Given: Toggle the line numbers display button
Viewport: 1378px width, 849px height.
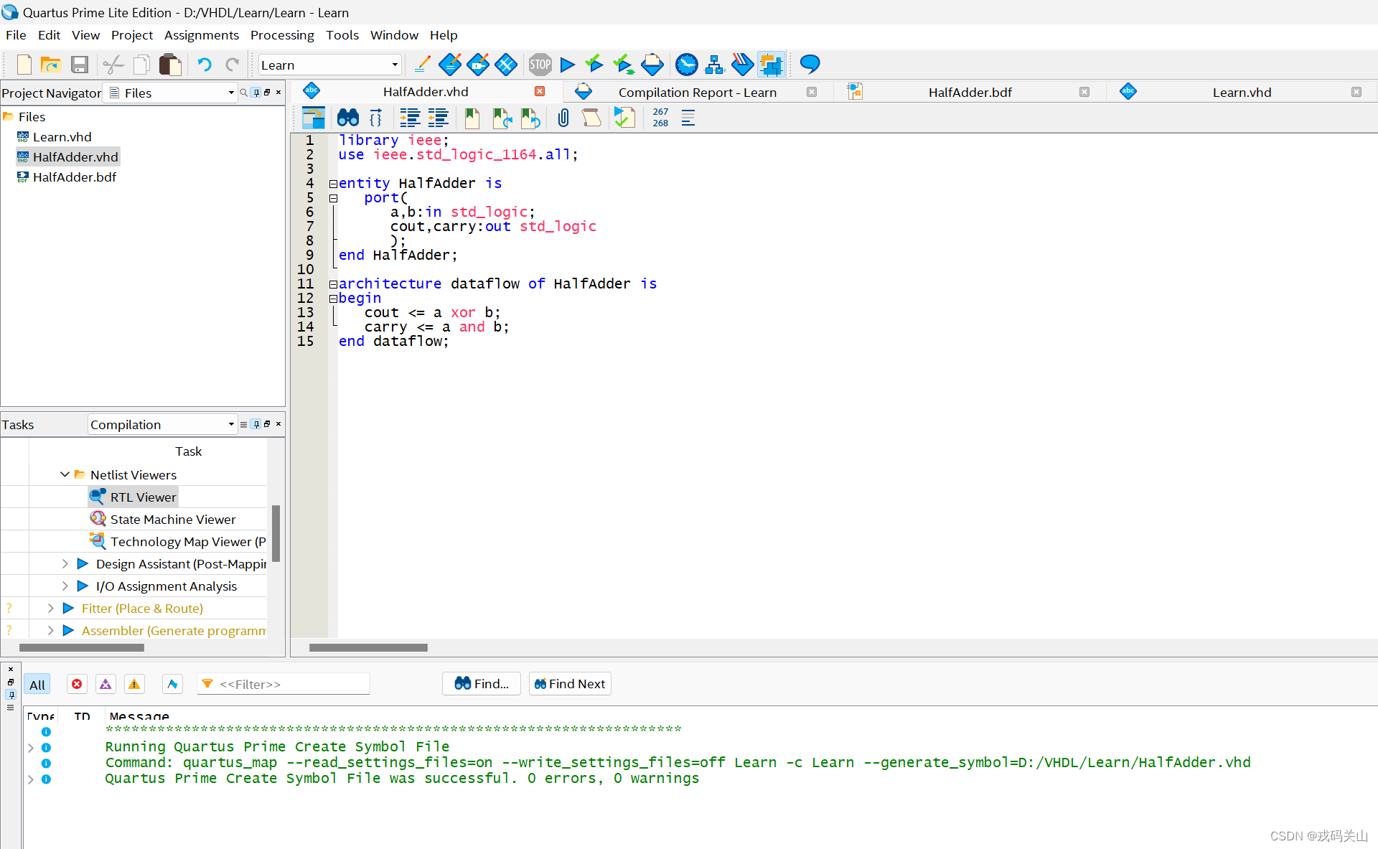Looking at the screenshot, I should (x=660, y=118).
